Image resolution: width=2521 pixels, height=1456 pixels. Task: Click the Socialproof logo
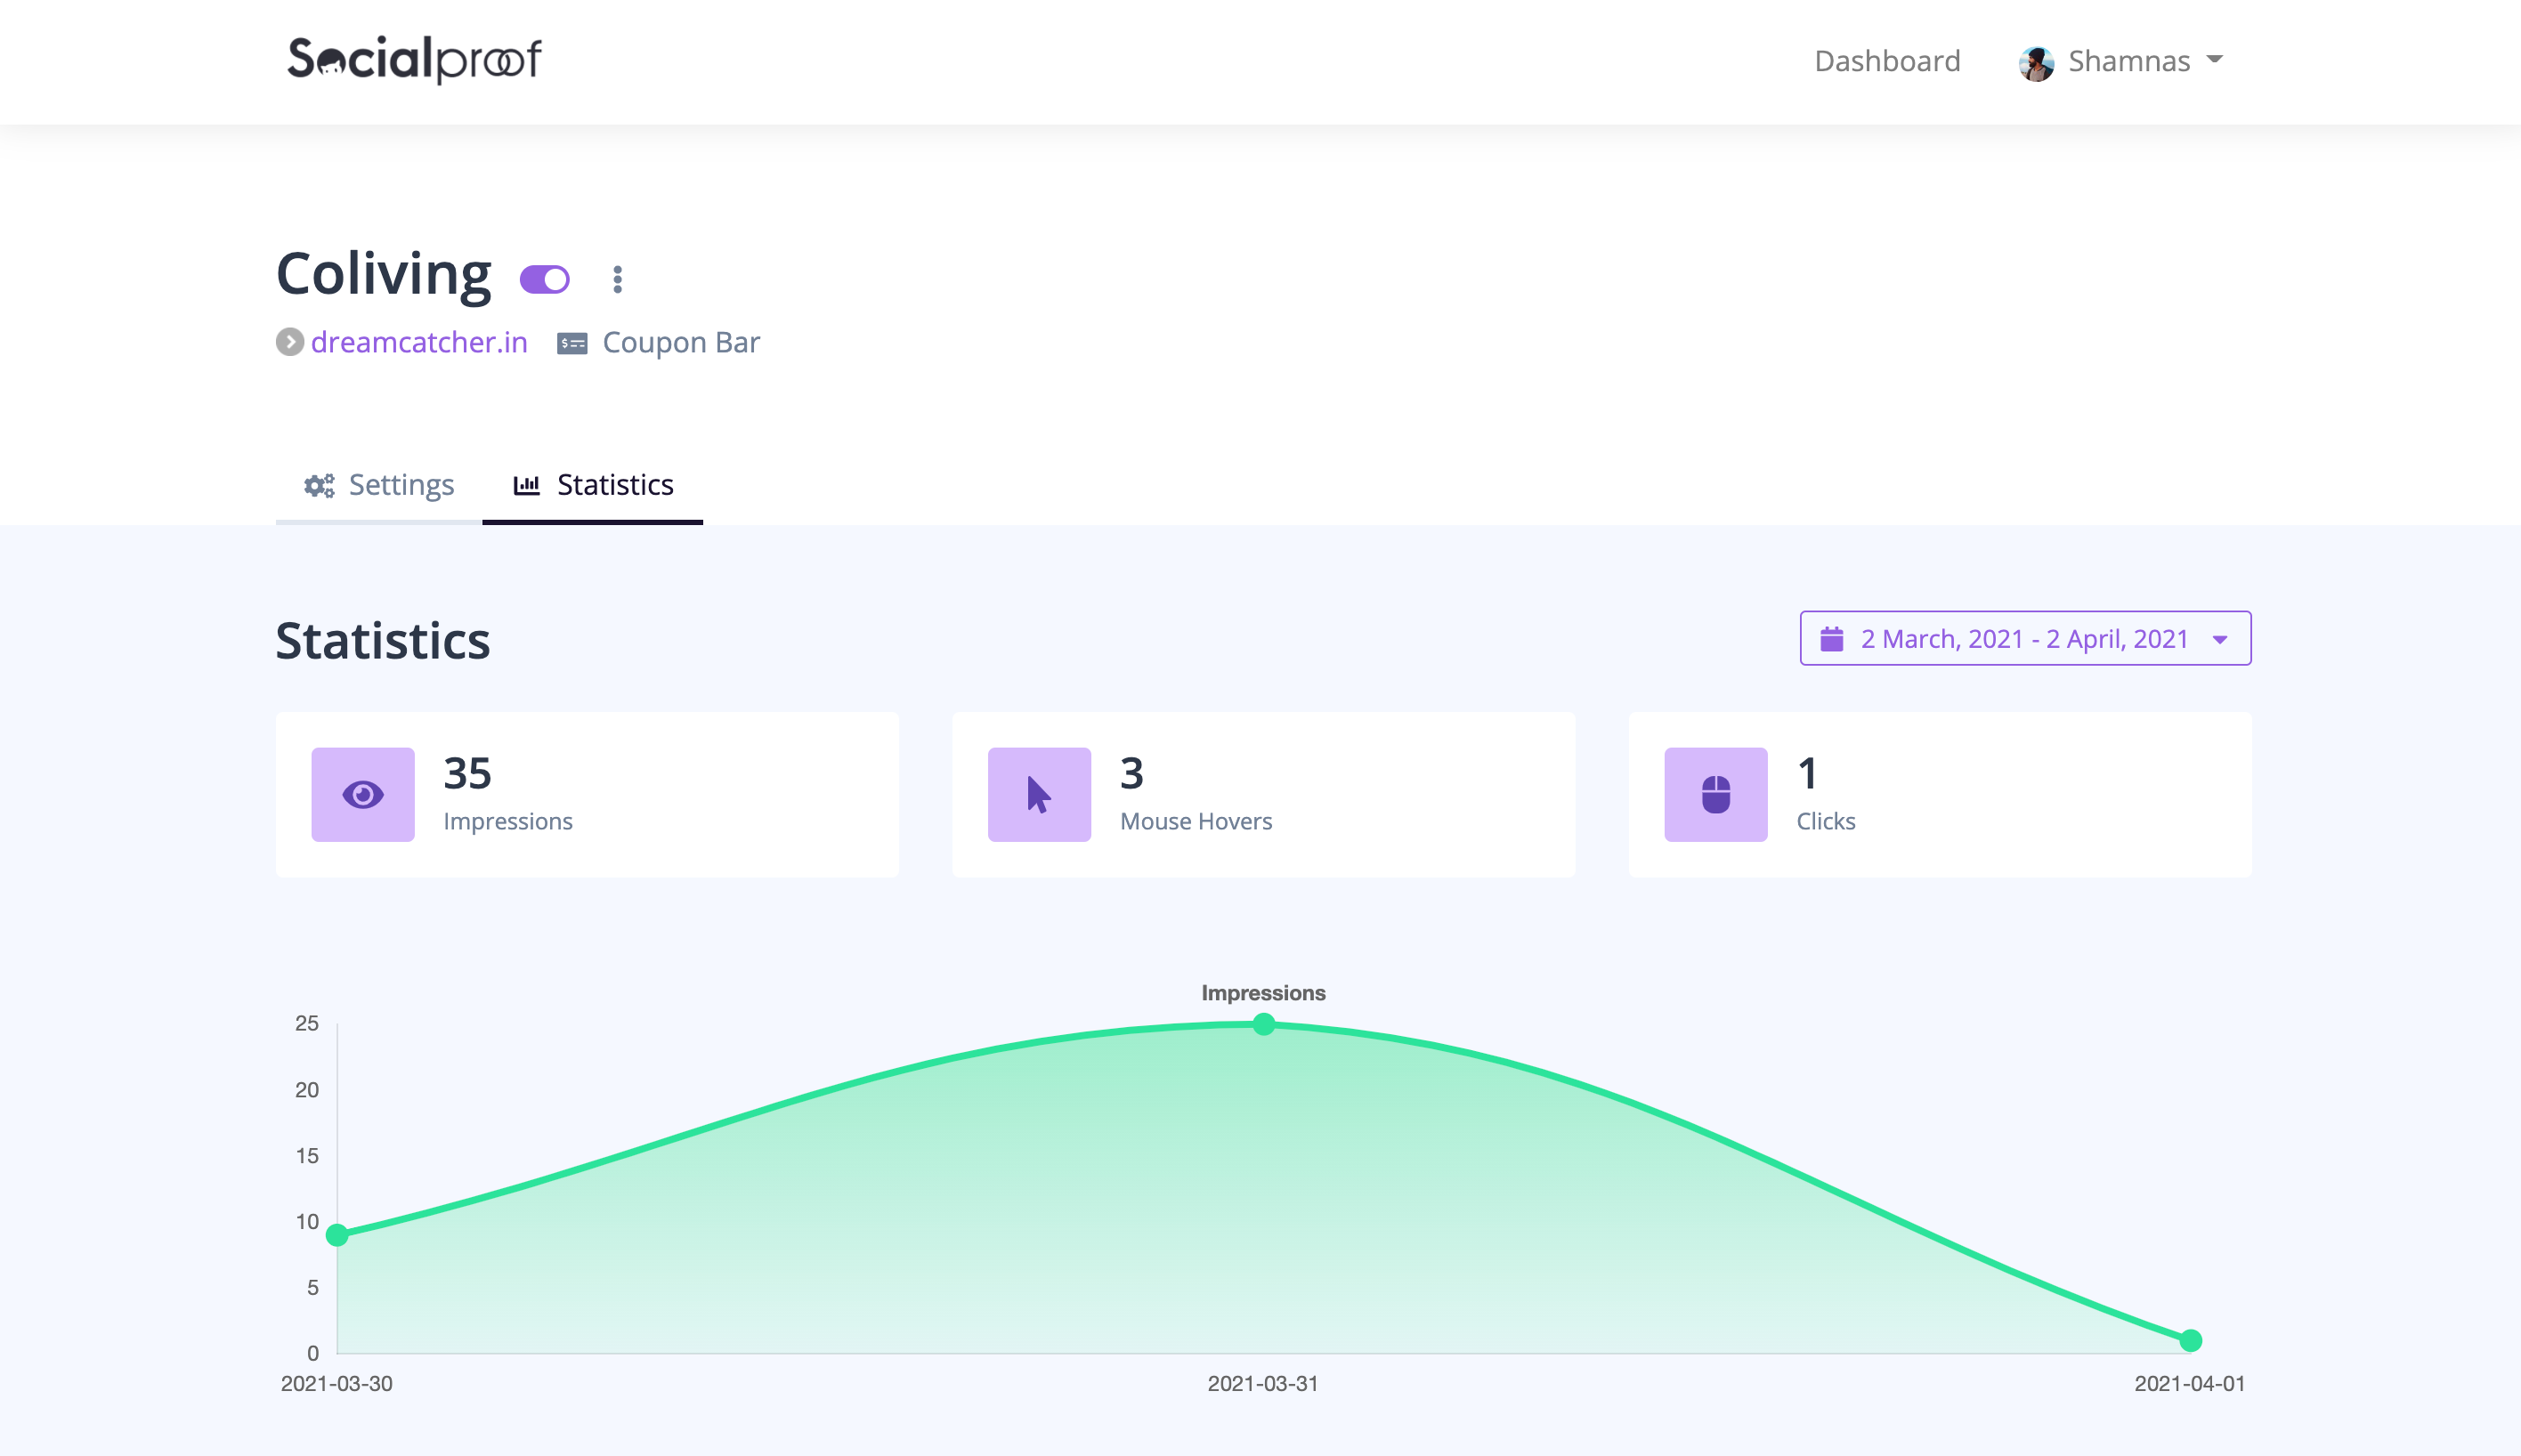[414, 59]
